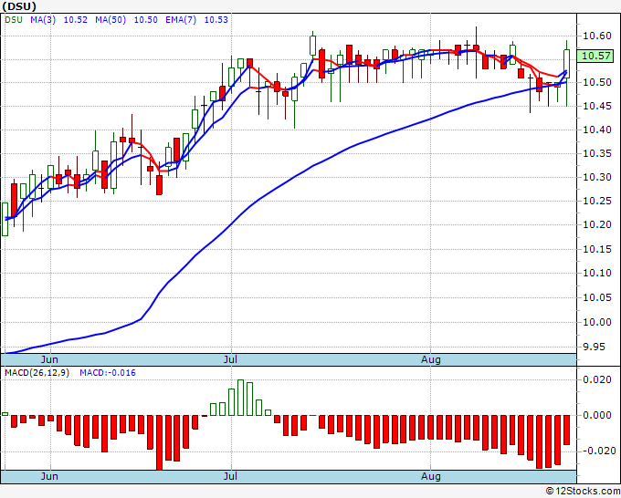
Task: Click the 10.60 price axis label
Action: [x=597, y=36]
